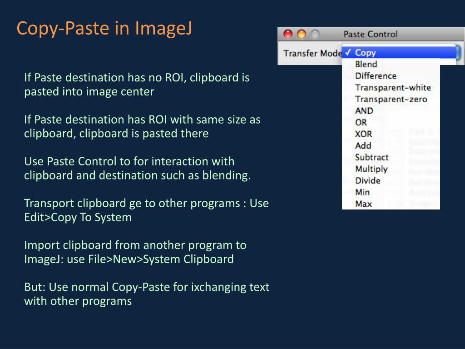The width and height of the screenshot is (465, 349).
Task: Choose Subtract transfer mode
Action: pos(391,157)
